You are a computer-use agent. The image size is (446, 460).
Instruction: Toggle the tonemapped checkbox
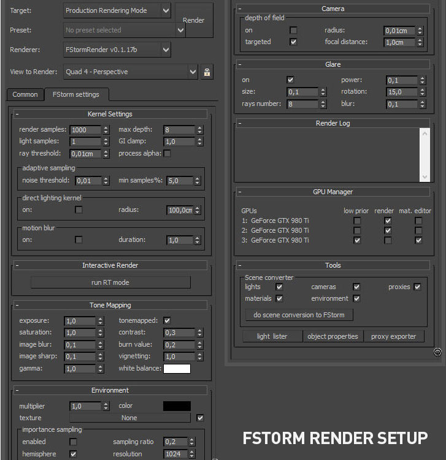(x=167, y=320)
